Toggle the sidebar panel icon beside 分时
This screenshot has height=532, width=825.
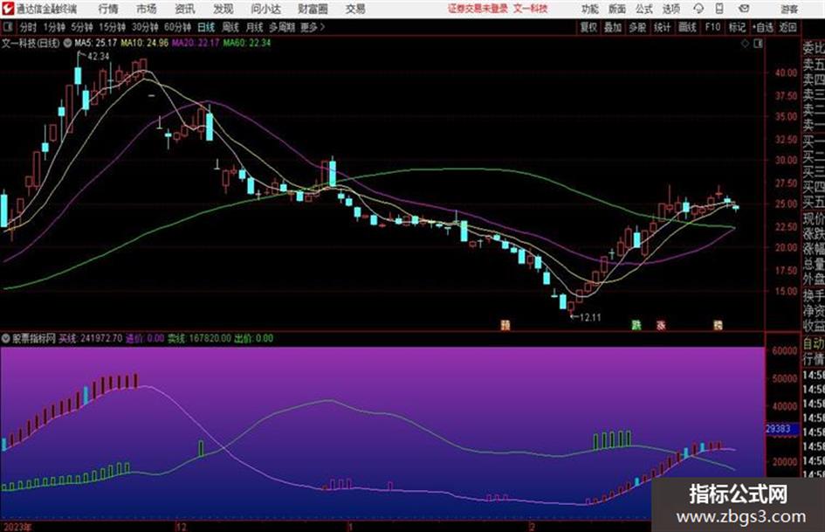point(8,27)
